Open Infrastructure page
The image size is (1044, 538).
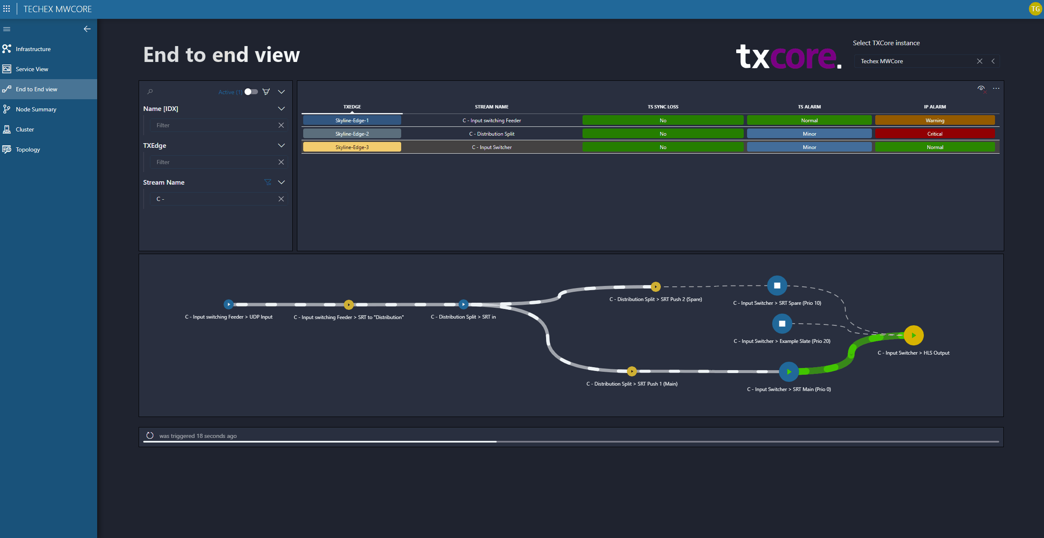tap(49, 49)
